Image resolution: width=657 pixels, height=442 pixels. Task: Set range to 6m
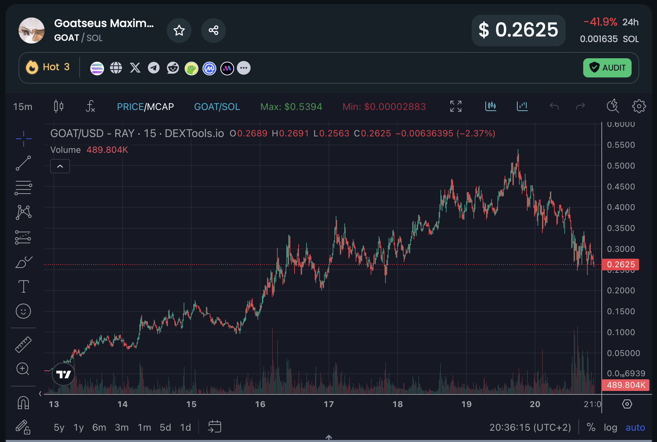point(99,428)
